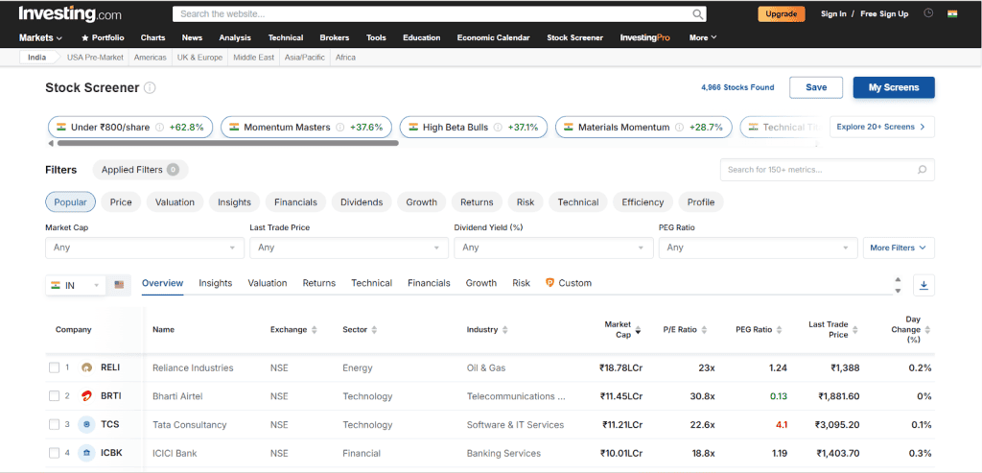The width and height of the screenshot is (982, 473).
Task: Expand the More menu in navigation
Action: tap(703, 37)
